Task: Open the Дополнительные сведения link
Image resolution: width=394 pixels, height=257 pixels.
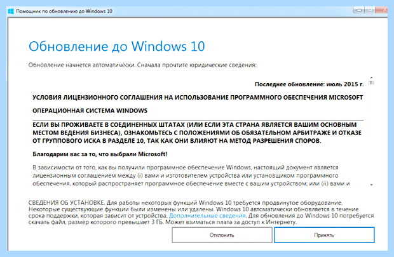Action: pyautogui.click(x=207, y=216)
